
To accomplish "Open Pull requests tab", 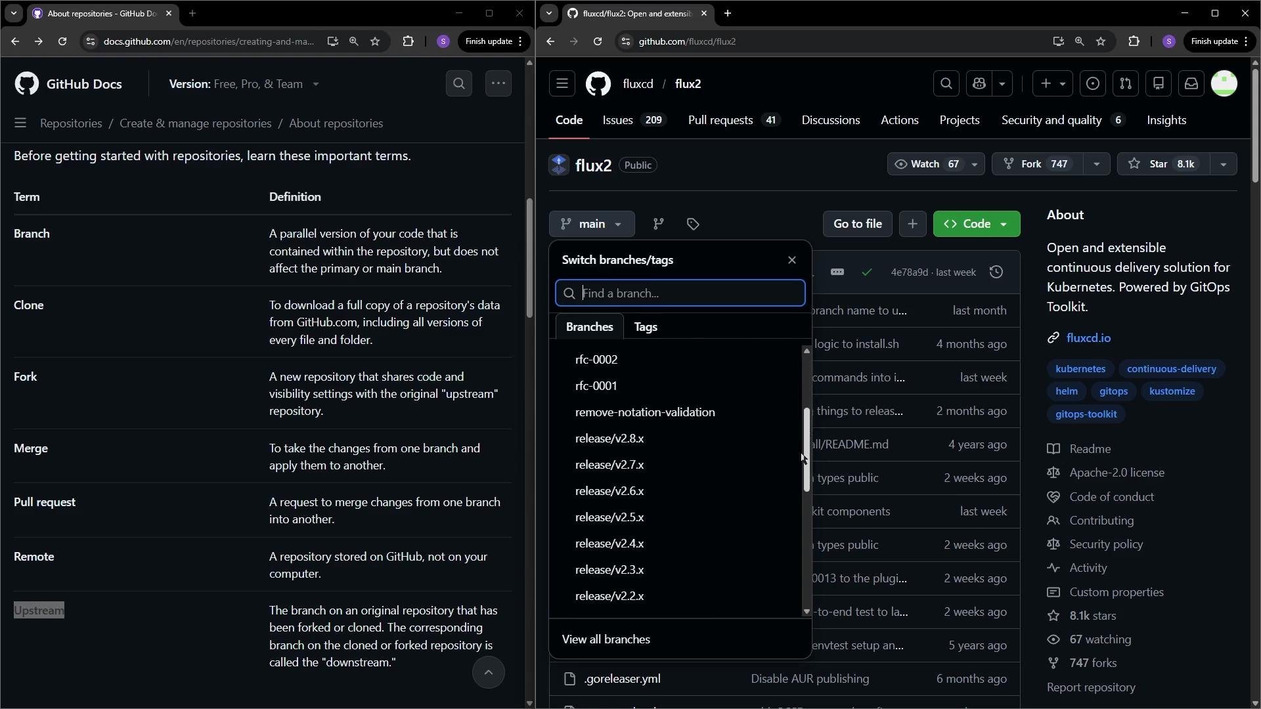I will pos(734,120).
